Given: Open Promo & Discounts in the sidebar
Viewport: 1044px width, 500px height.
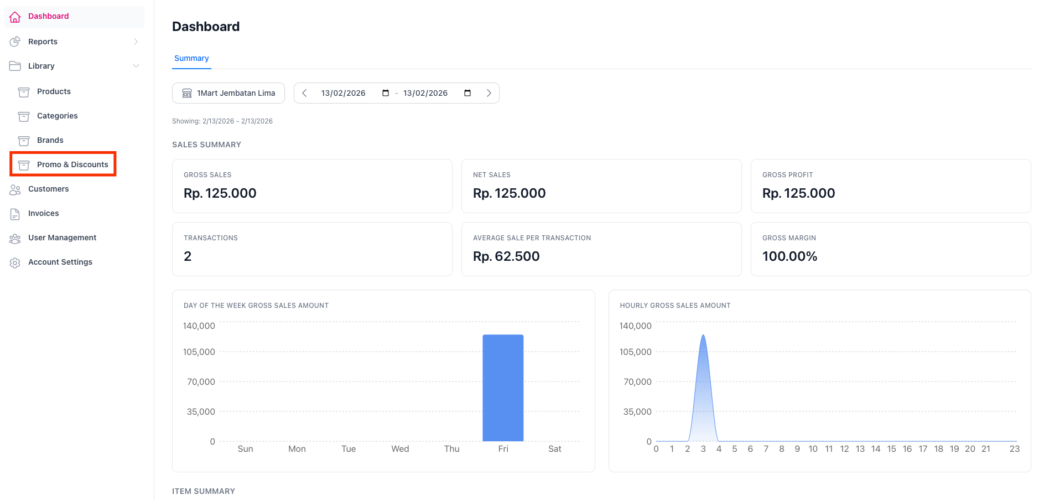Looking at the screenshot, I should (x=72, y=164).
